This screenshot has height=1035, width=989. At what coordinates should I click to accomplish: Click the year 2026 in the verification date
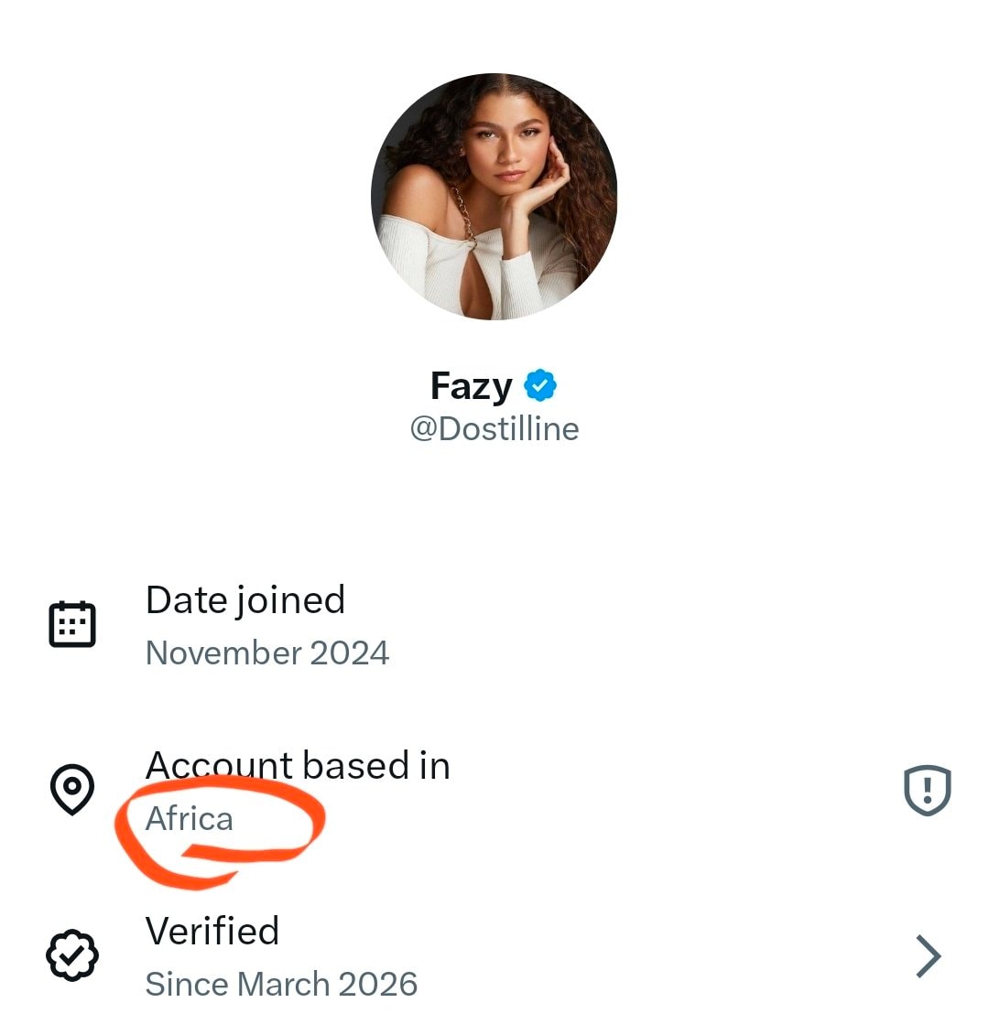(378, 984)
